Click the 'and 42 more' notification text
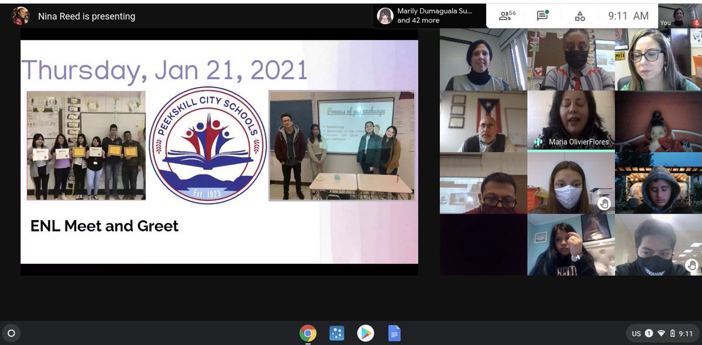The width and height of the screenshot is (702, 345). point(418,20)
